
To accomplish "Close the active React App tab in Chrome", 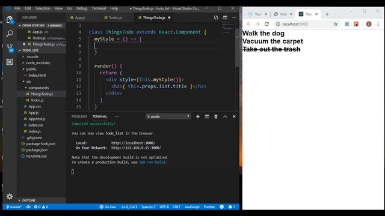I will coord(316,14).
